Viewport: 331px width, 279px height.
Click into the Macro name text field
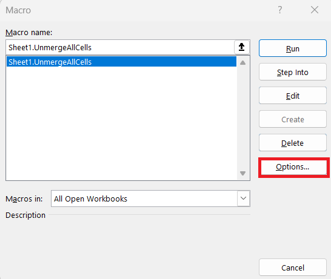point(120,47)
